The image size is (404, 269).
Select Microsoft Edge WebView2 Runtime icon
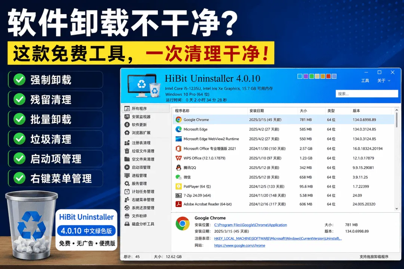(178, 139)
